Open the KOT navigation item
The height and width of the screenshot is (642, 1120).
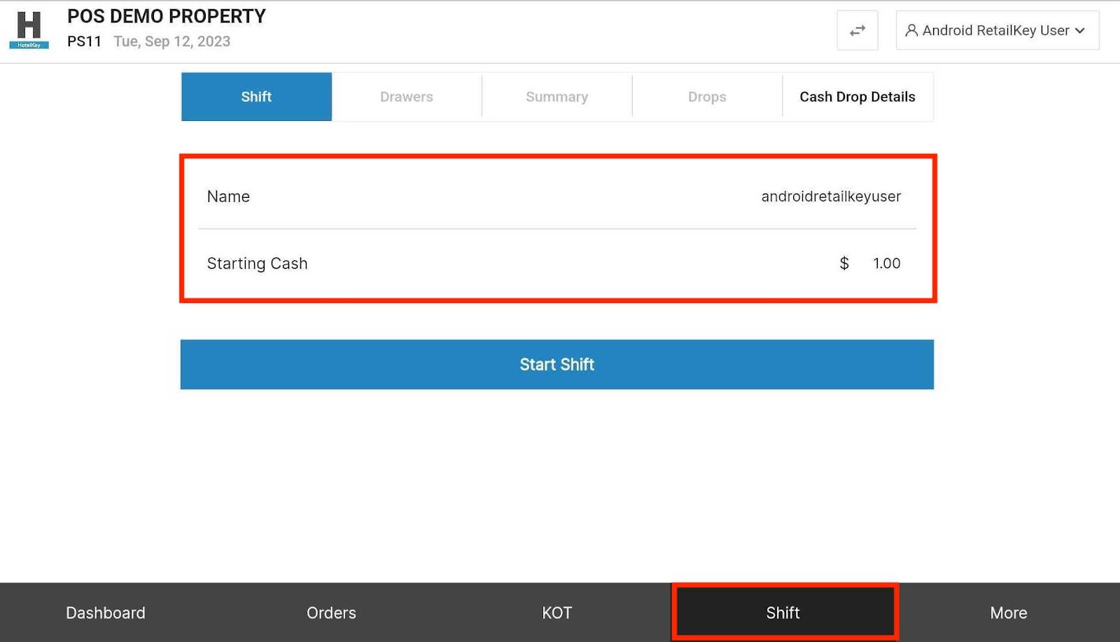coord(556,612)
